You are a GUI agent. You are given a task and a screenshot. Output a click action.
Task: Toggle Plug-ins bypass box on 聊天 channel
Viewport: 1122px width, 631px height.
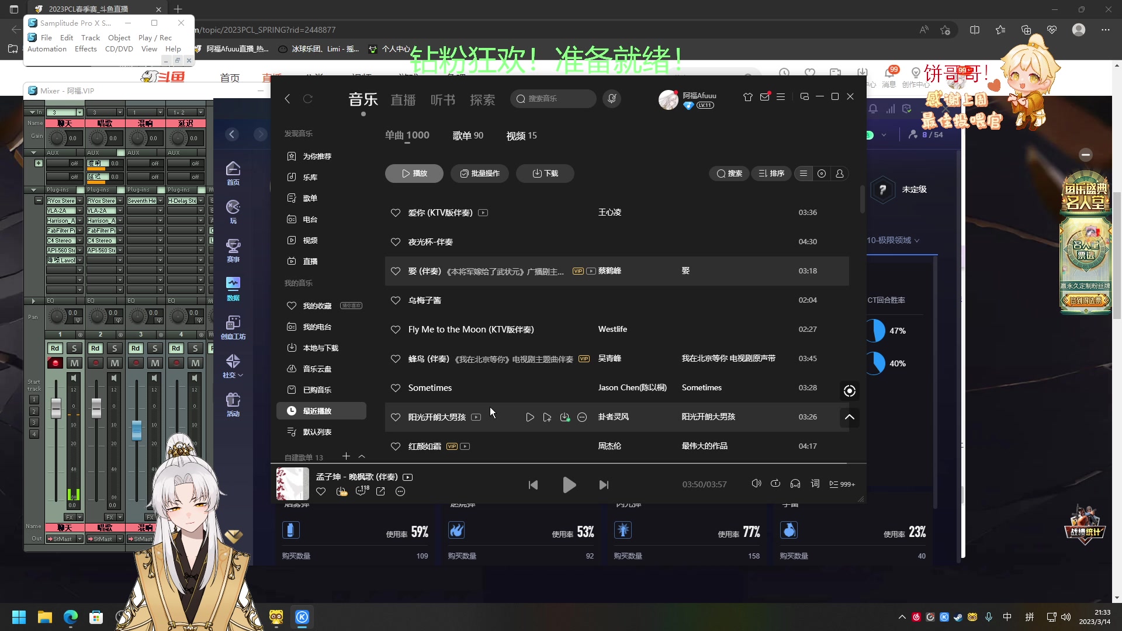80,190
